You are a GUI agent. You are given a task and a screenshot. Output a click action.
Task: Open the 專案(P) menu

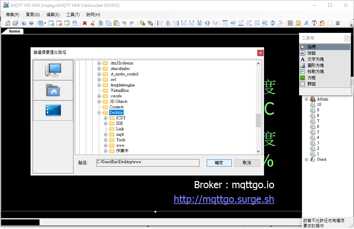(x=12, y=15)
